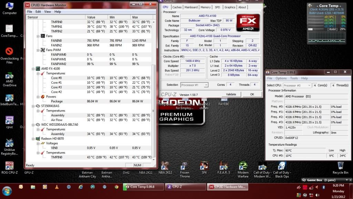Open the F.E.A.R. 3 game shortcut
This screenshot has width=353, height=199.
coord(223,168)
